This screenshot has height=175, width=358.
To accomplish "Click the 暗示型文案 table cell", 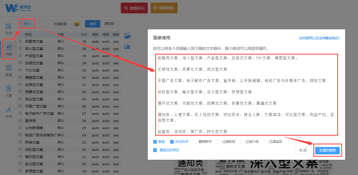I will (x=34, y=157).
